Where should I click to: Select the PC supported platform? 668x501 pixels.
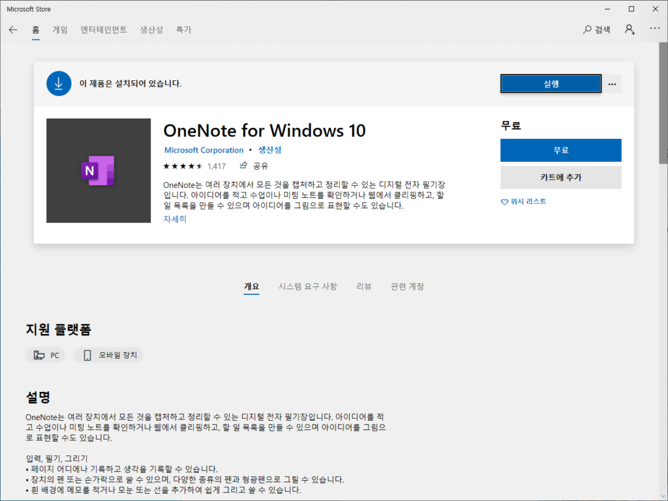point(45,355)
